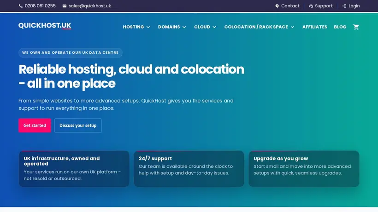Viewport: 378px width, 212px height.
Task: Click the 'We own and operate our UK data centre' badge
Action: click(71, 52)
